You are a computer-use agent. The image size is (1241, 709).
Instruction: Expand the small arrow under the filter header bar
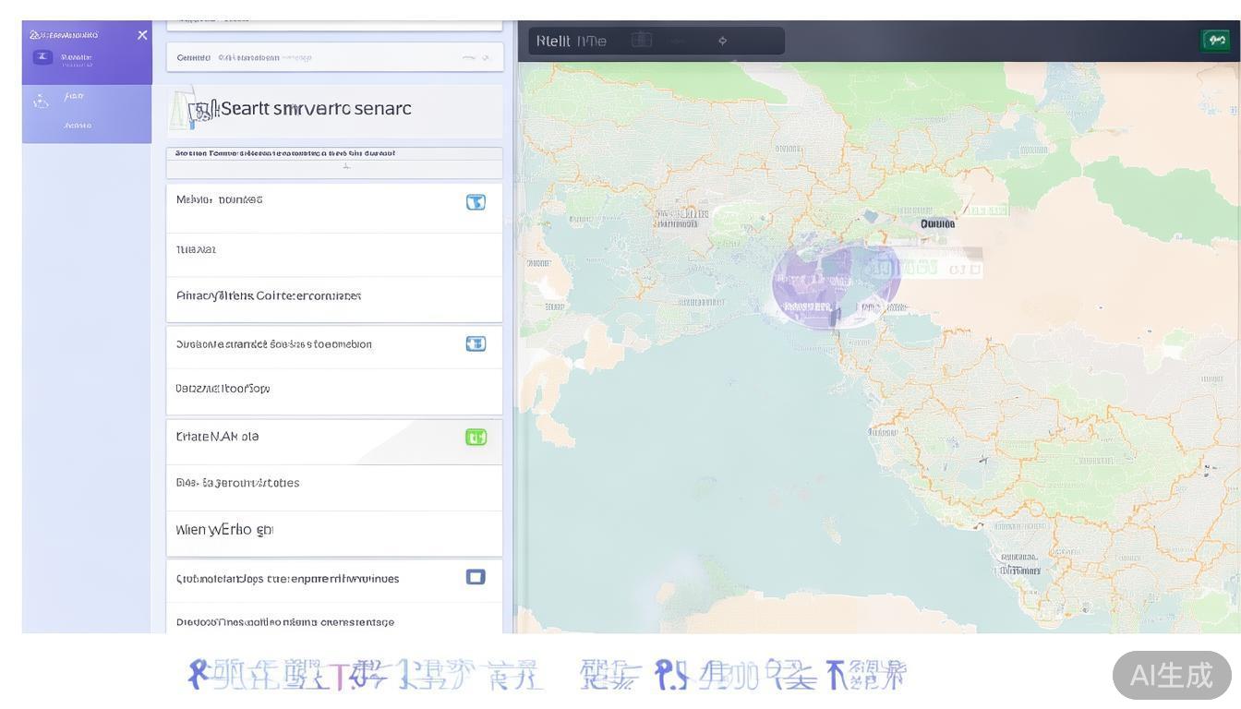(x=346, y=167)
